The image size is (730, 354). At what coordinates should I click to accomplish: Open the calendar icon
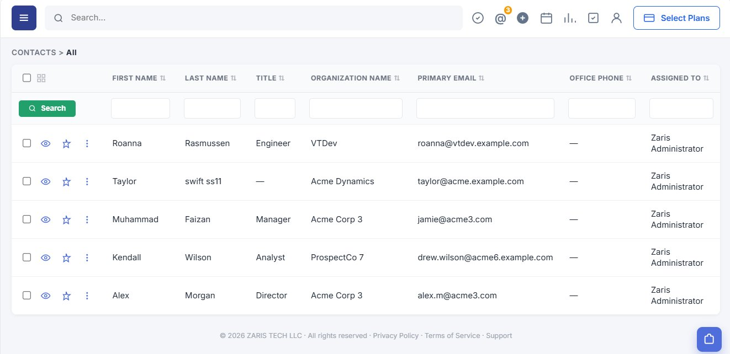(x=546, y=18)
